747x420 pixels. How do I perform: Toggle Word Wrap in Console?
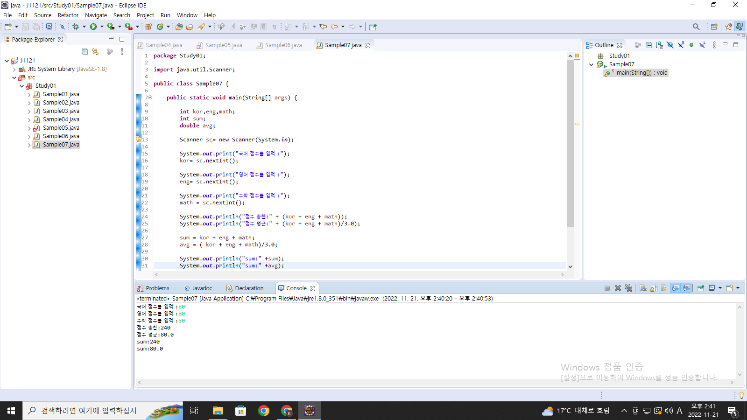coord(664,288)
